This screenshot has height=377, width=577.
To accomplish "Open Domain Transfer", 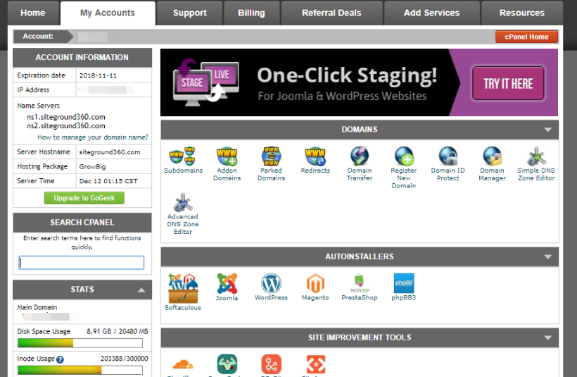I will [360, 164].
